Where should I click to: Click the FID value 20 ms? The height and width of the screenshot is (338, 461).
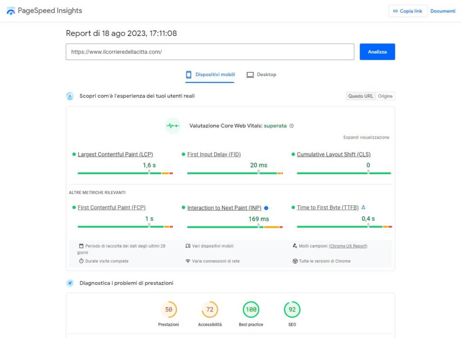[259, 165]
